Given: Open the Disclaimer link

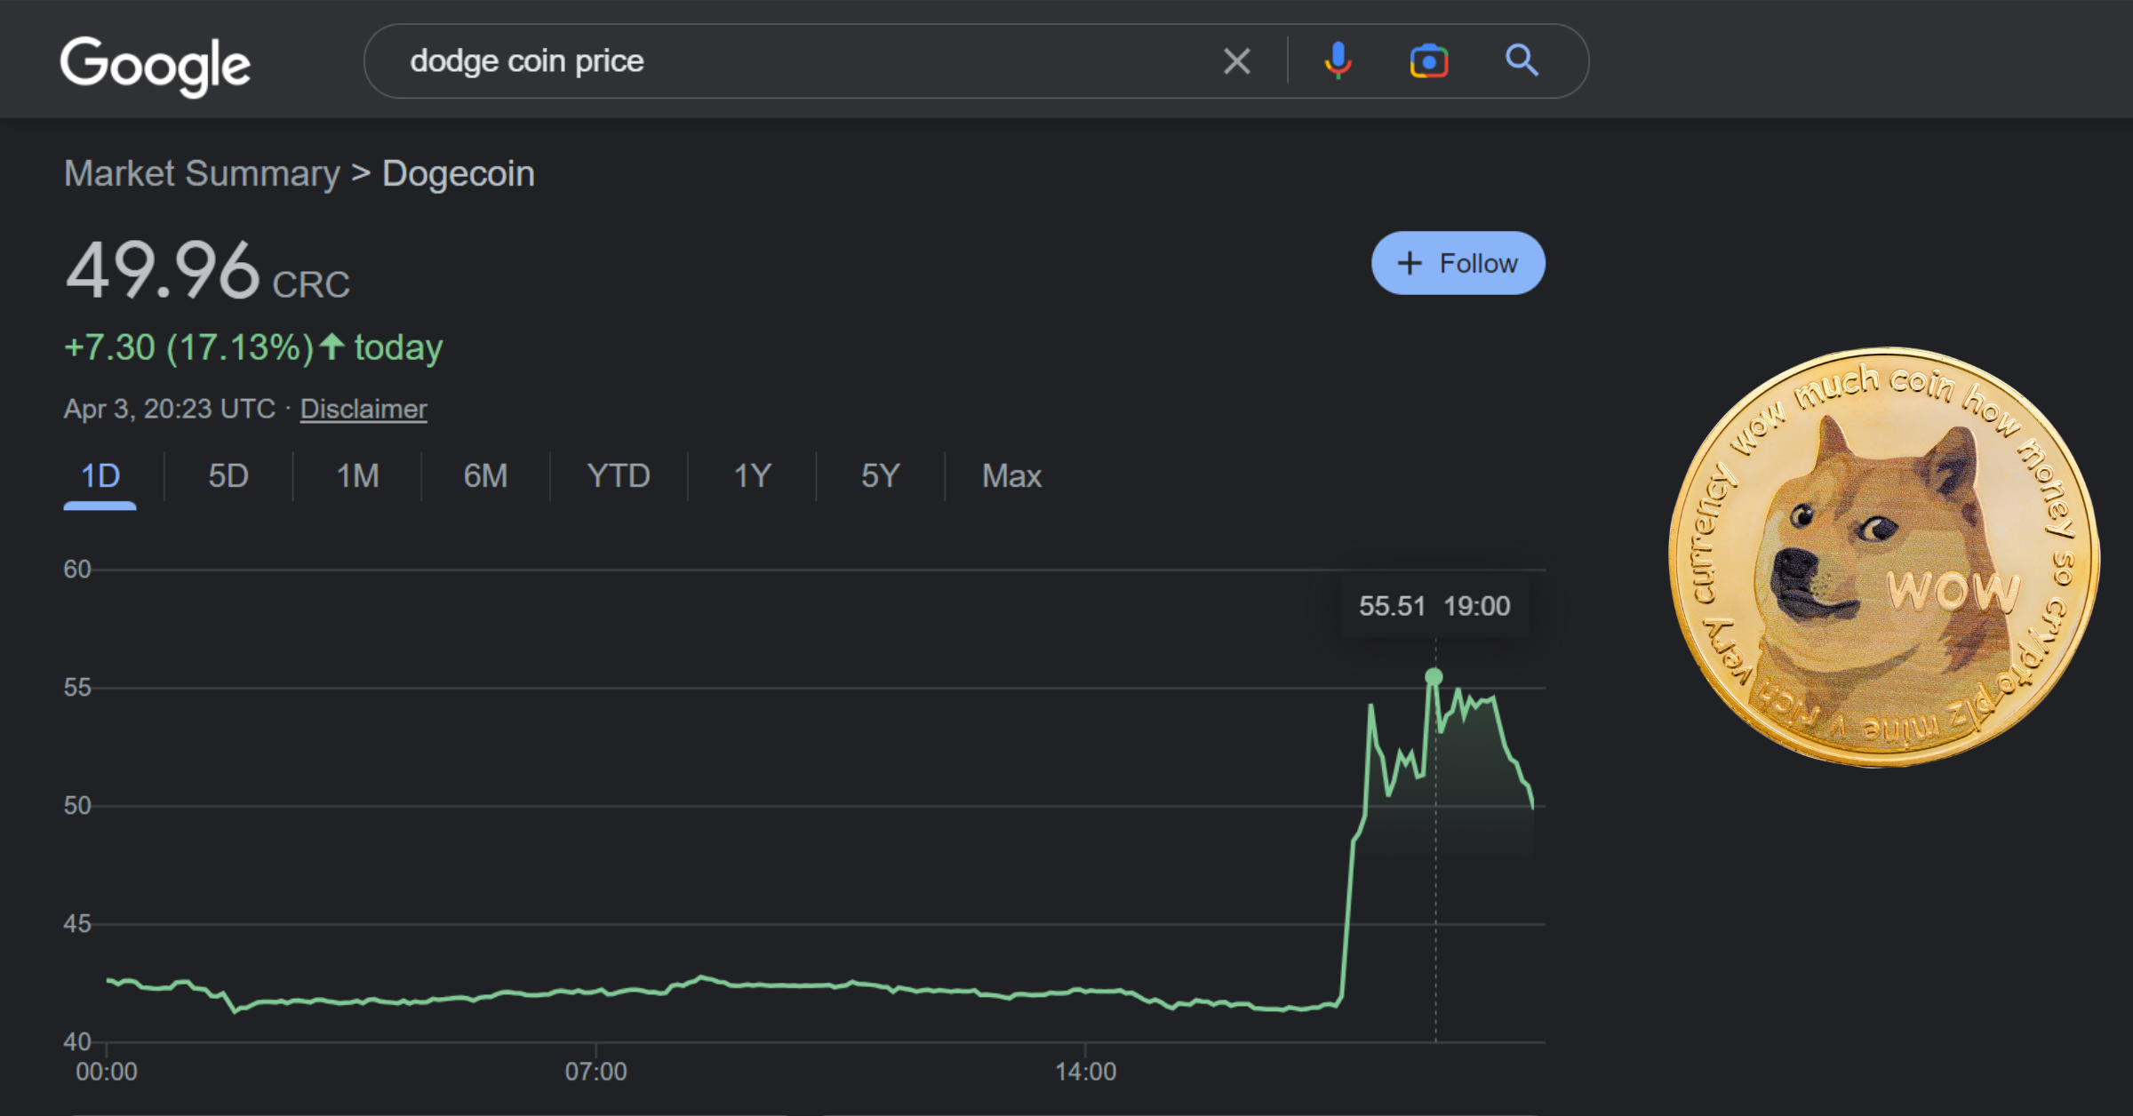Looking at the screenshot, I should coord(363,408).
